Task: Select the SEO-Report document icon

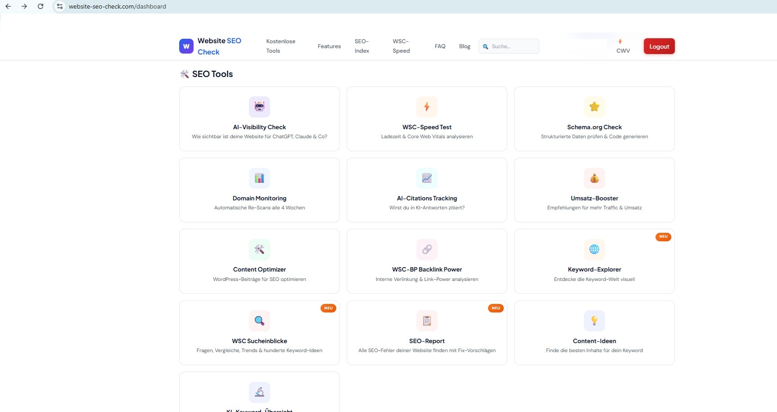Action: click(427, 321)
